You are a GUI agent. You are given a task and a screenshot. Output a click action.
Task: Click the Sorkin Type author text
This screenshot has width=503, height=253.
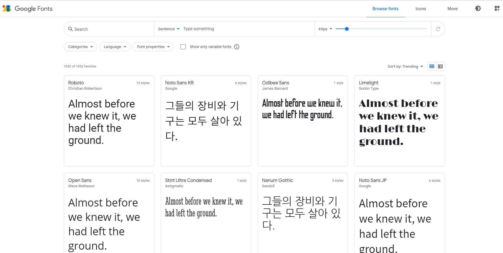pos(369,89)
